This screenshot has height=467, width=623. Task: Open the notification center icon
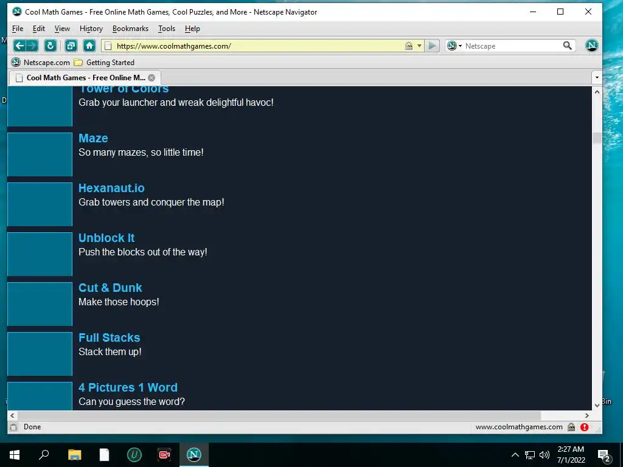coord(604,455)
